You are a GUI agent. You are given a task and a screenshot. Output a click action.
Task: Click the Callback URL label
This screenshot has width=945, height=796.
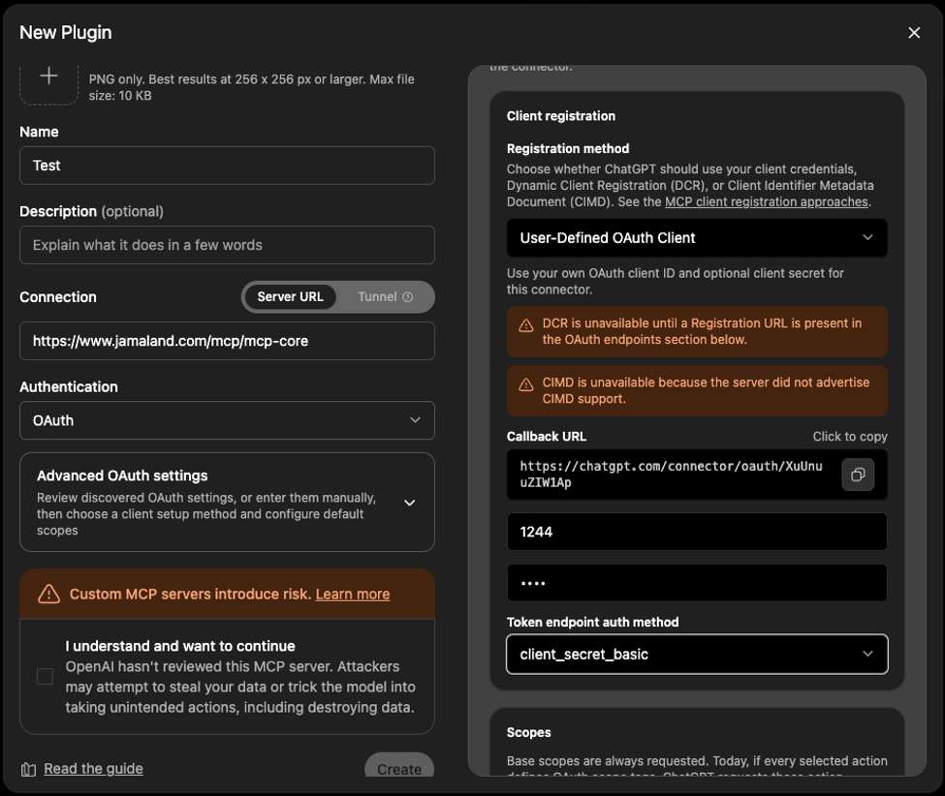tap(546, 437)
